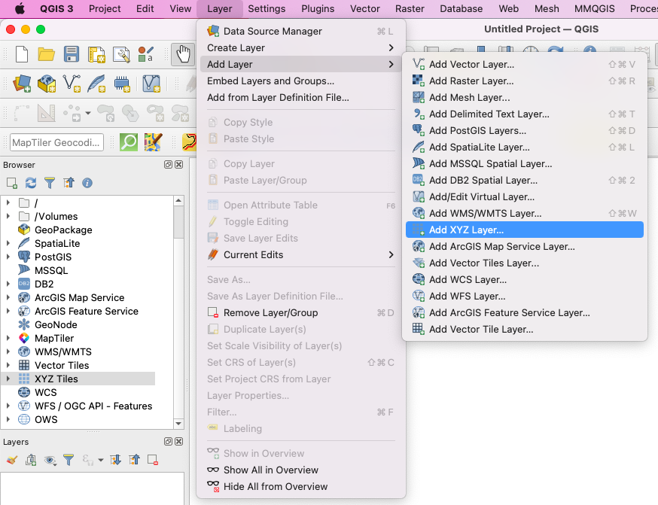The height and width of the screenshot is (505, 658).
Task: Expand the PostGIS browser entry
Action: [8, 257]
